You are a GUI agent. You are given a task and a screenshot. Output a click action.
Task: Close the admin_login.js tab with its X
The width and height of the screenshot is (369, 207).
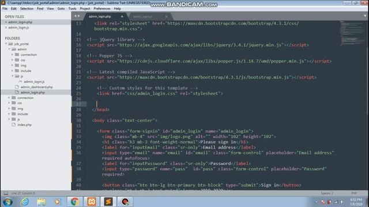(x=166, y=17)
